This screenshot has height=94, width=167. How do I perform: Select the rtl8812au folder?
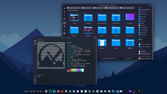[102, 44]
